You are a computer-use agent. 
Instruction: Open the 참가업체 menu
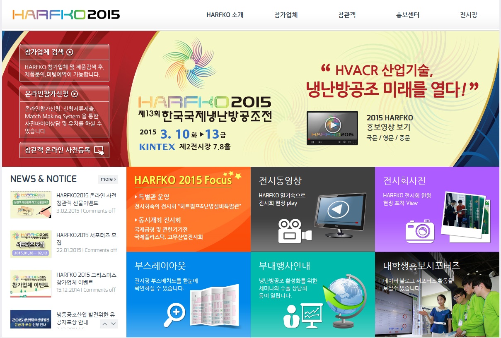click(x=286, y=15)
